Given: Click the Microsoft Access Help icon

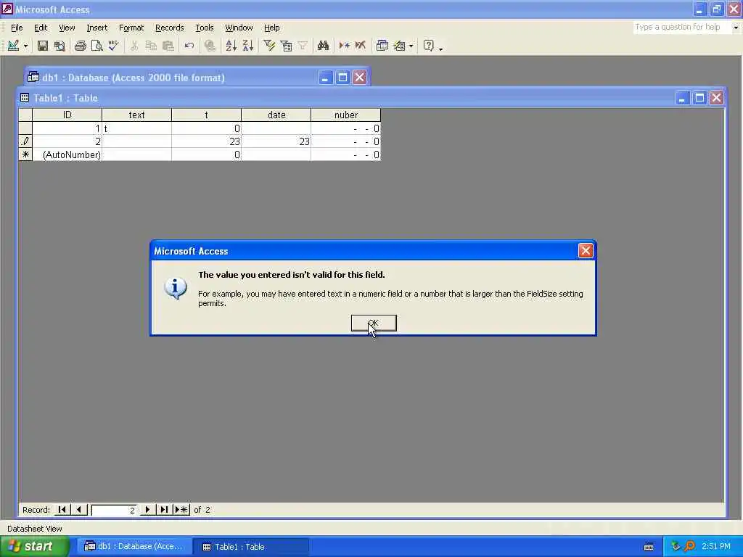Looking at the screenshot, I should coord(428,46).
